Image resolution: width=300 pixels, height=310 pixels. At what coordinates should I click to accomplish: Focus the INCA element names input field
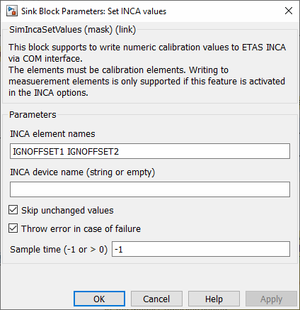(x=150, y=151)
